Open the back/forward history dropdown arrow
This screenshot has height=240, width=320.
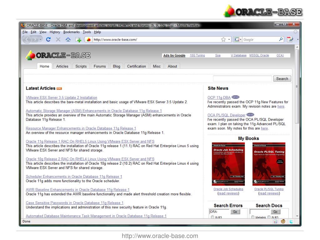point(41,39)
